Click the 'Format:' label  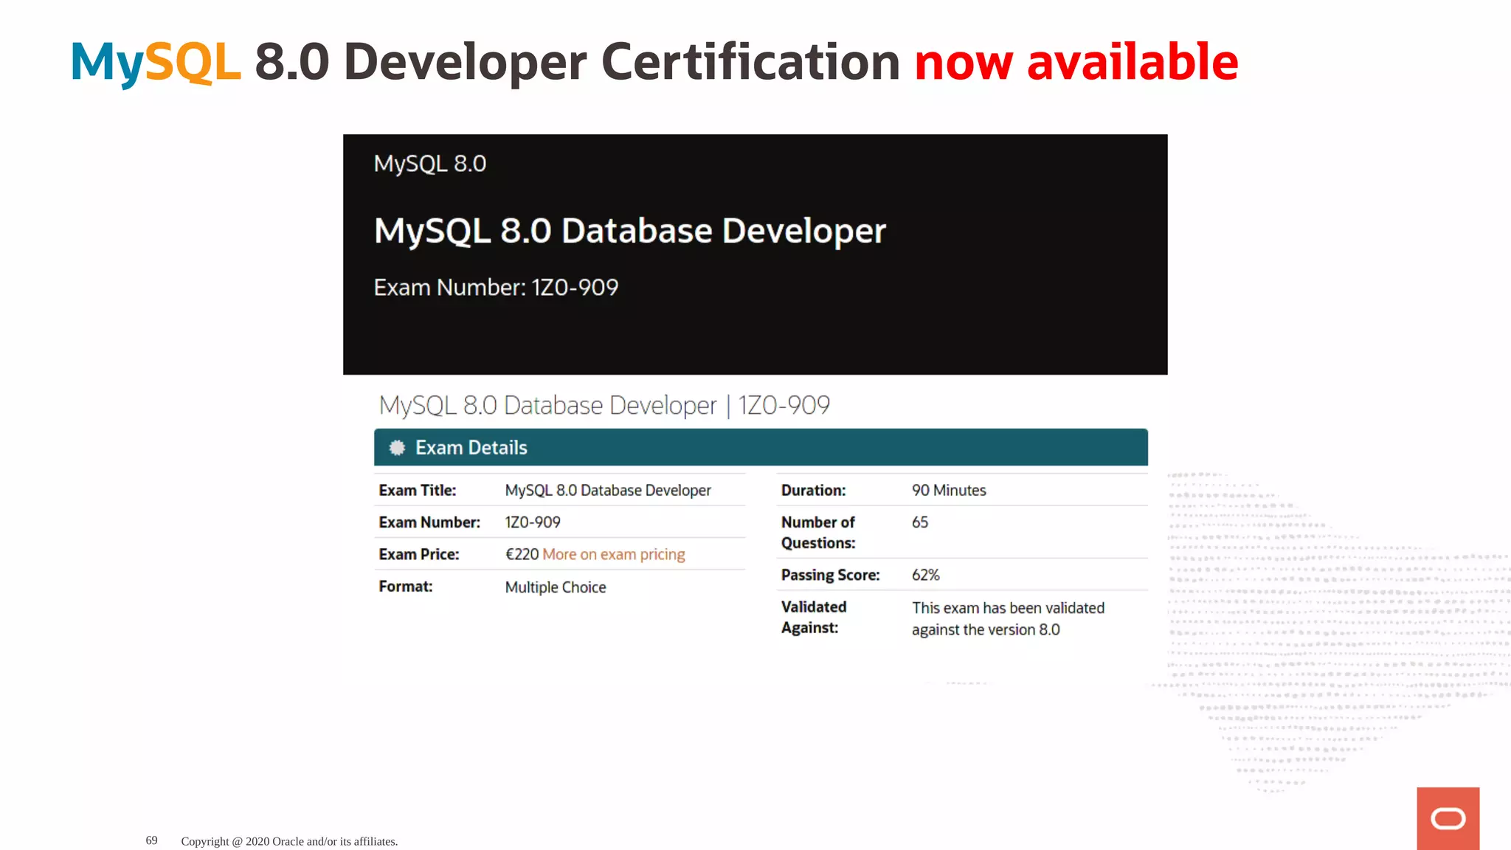click(x=406, y=587)
